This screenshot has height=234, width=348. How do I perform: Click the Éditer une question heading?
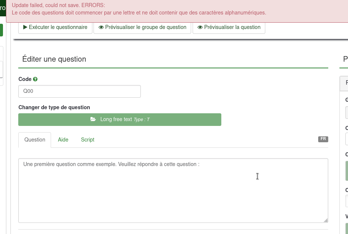[54, 59]
